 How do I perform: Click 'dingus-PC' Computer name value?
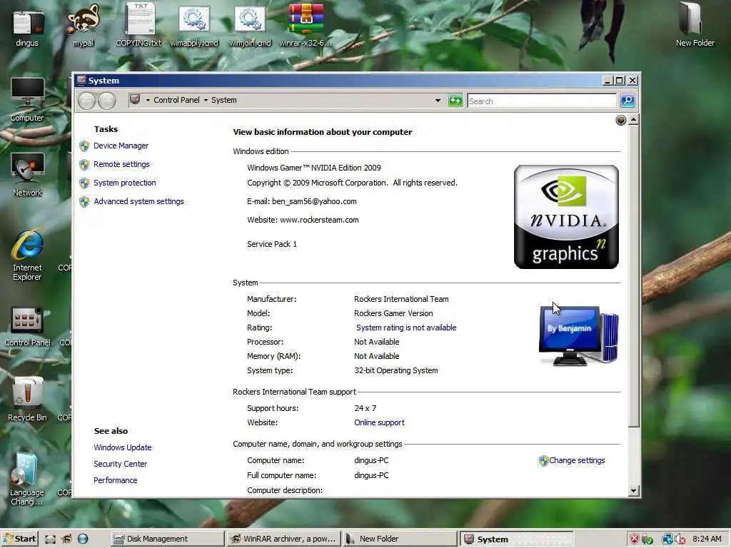click(x=371, y=460)
